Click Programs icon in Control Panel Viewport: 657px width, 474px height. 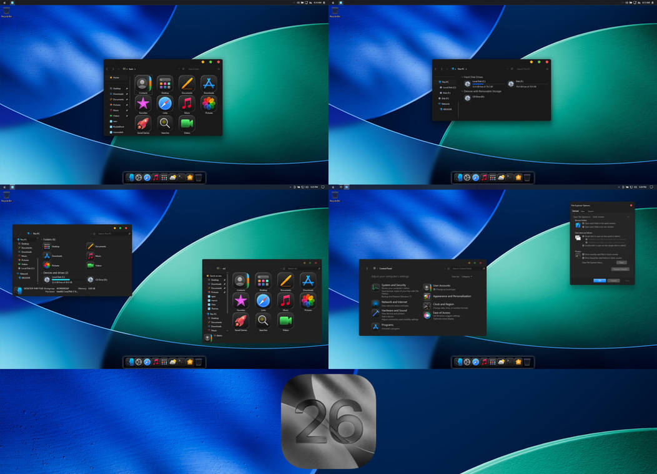tap(375, 326)
